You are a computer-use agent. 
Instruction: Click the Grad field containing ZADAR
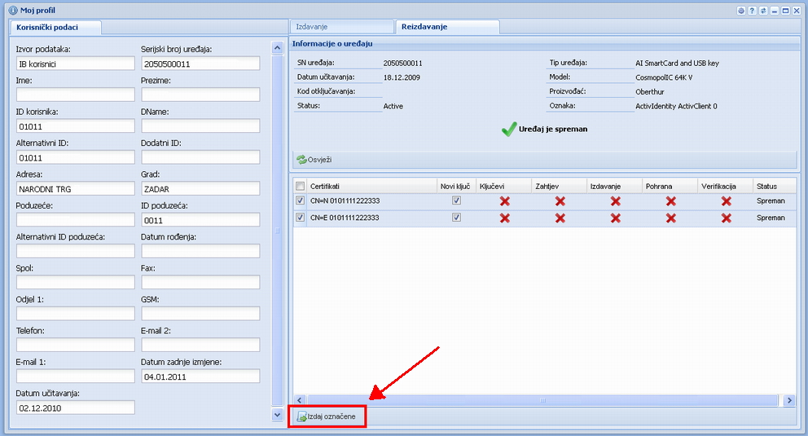coord(200,188)
